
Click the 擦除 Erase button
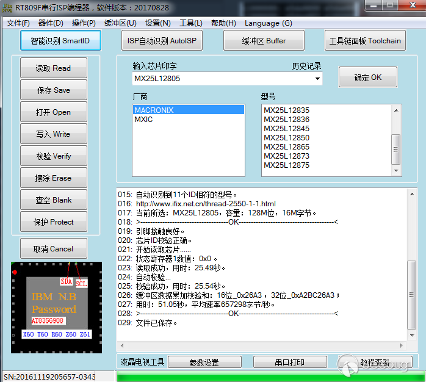(x=54, y=178)
